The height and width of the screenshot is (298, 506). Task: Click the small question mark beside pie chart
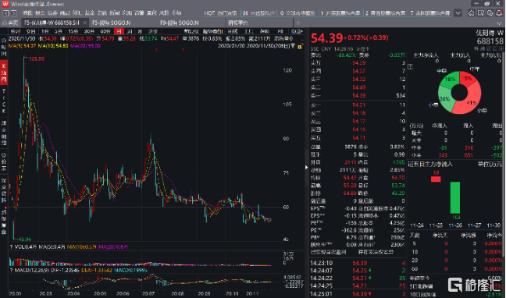411,67
